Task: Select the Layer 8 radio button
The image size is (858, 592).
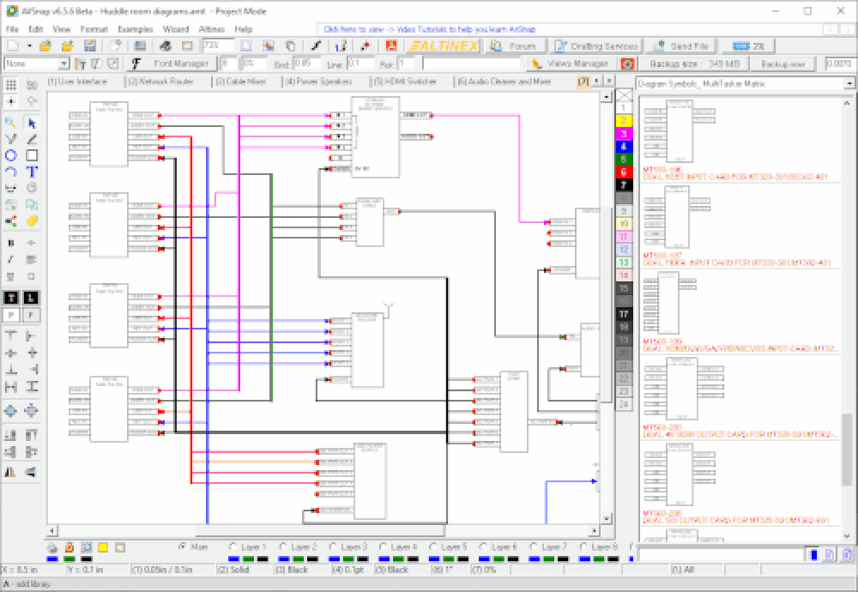Action: [x=583, y=546]
